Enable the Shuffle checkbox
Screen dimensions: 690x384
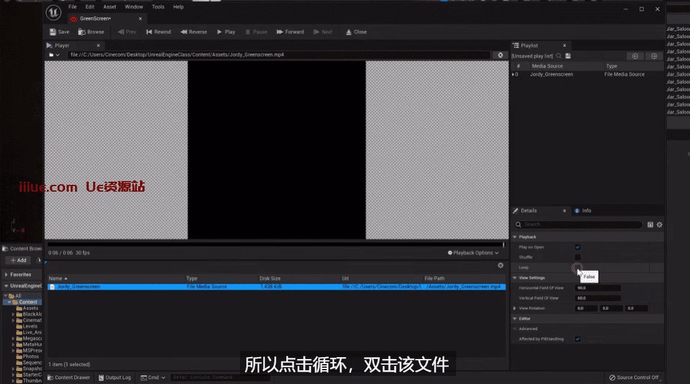point(577,257)
